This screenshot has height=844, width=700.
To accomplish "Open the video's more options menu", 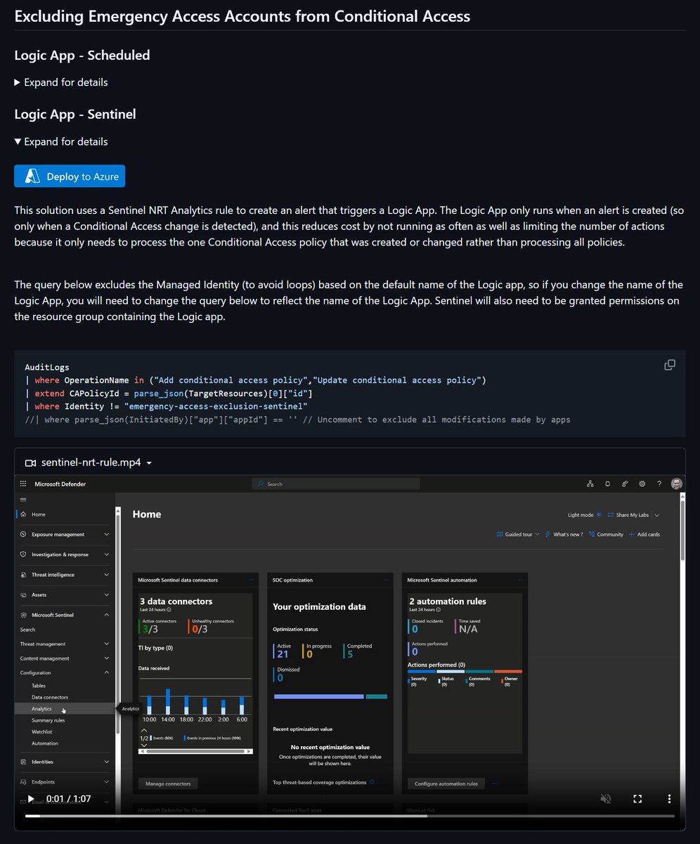I will tap(669, 799).
